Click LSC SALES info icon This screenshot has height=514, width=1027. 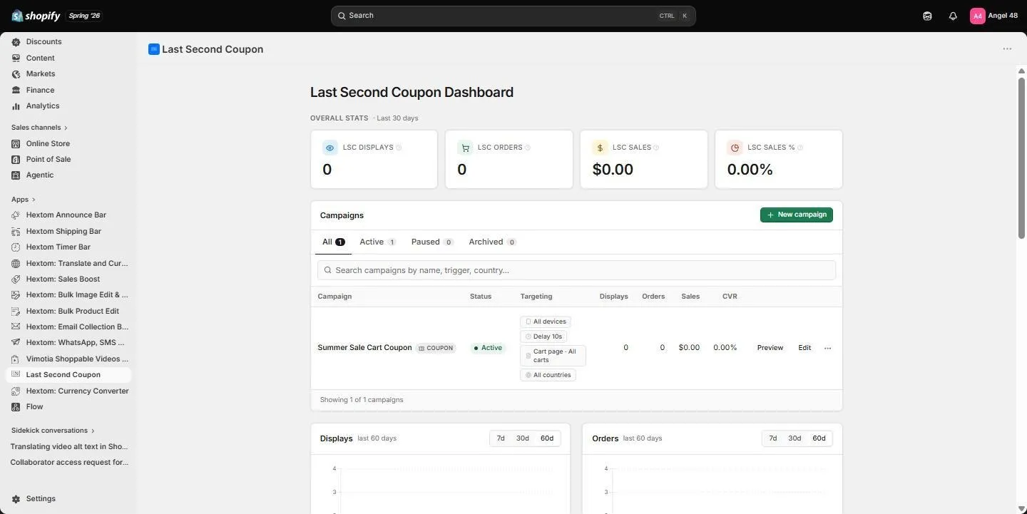(x=656, y=148)
